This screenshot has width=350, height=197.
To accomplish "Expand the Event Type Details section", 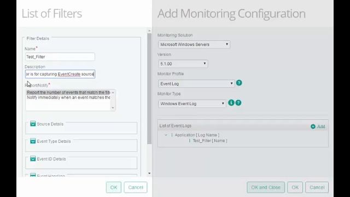I will 33,141.
